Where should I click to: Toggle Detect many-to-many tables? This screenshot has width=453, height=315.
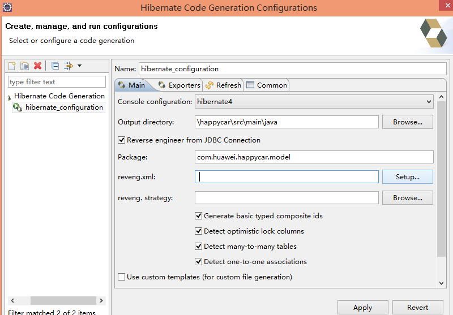tap(199, 247)
